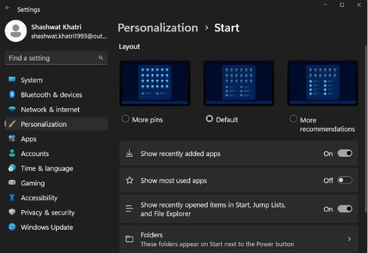This screenshot has width=368, height=253.
Task: Click the Windows Update refresh icon
Action: click(12, 227)
